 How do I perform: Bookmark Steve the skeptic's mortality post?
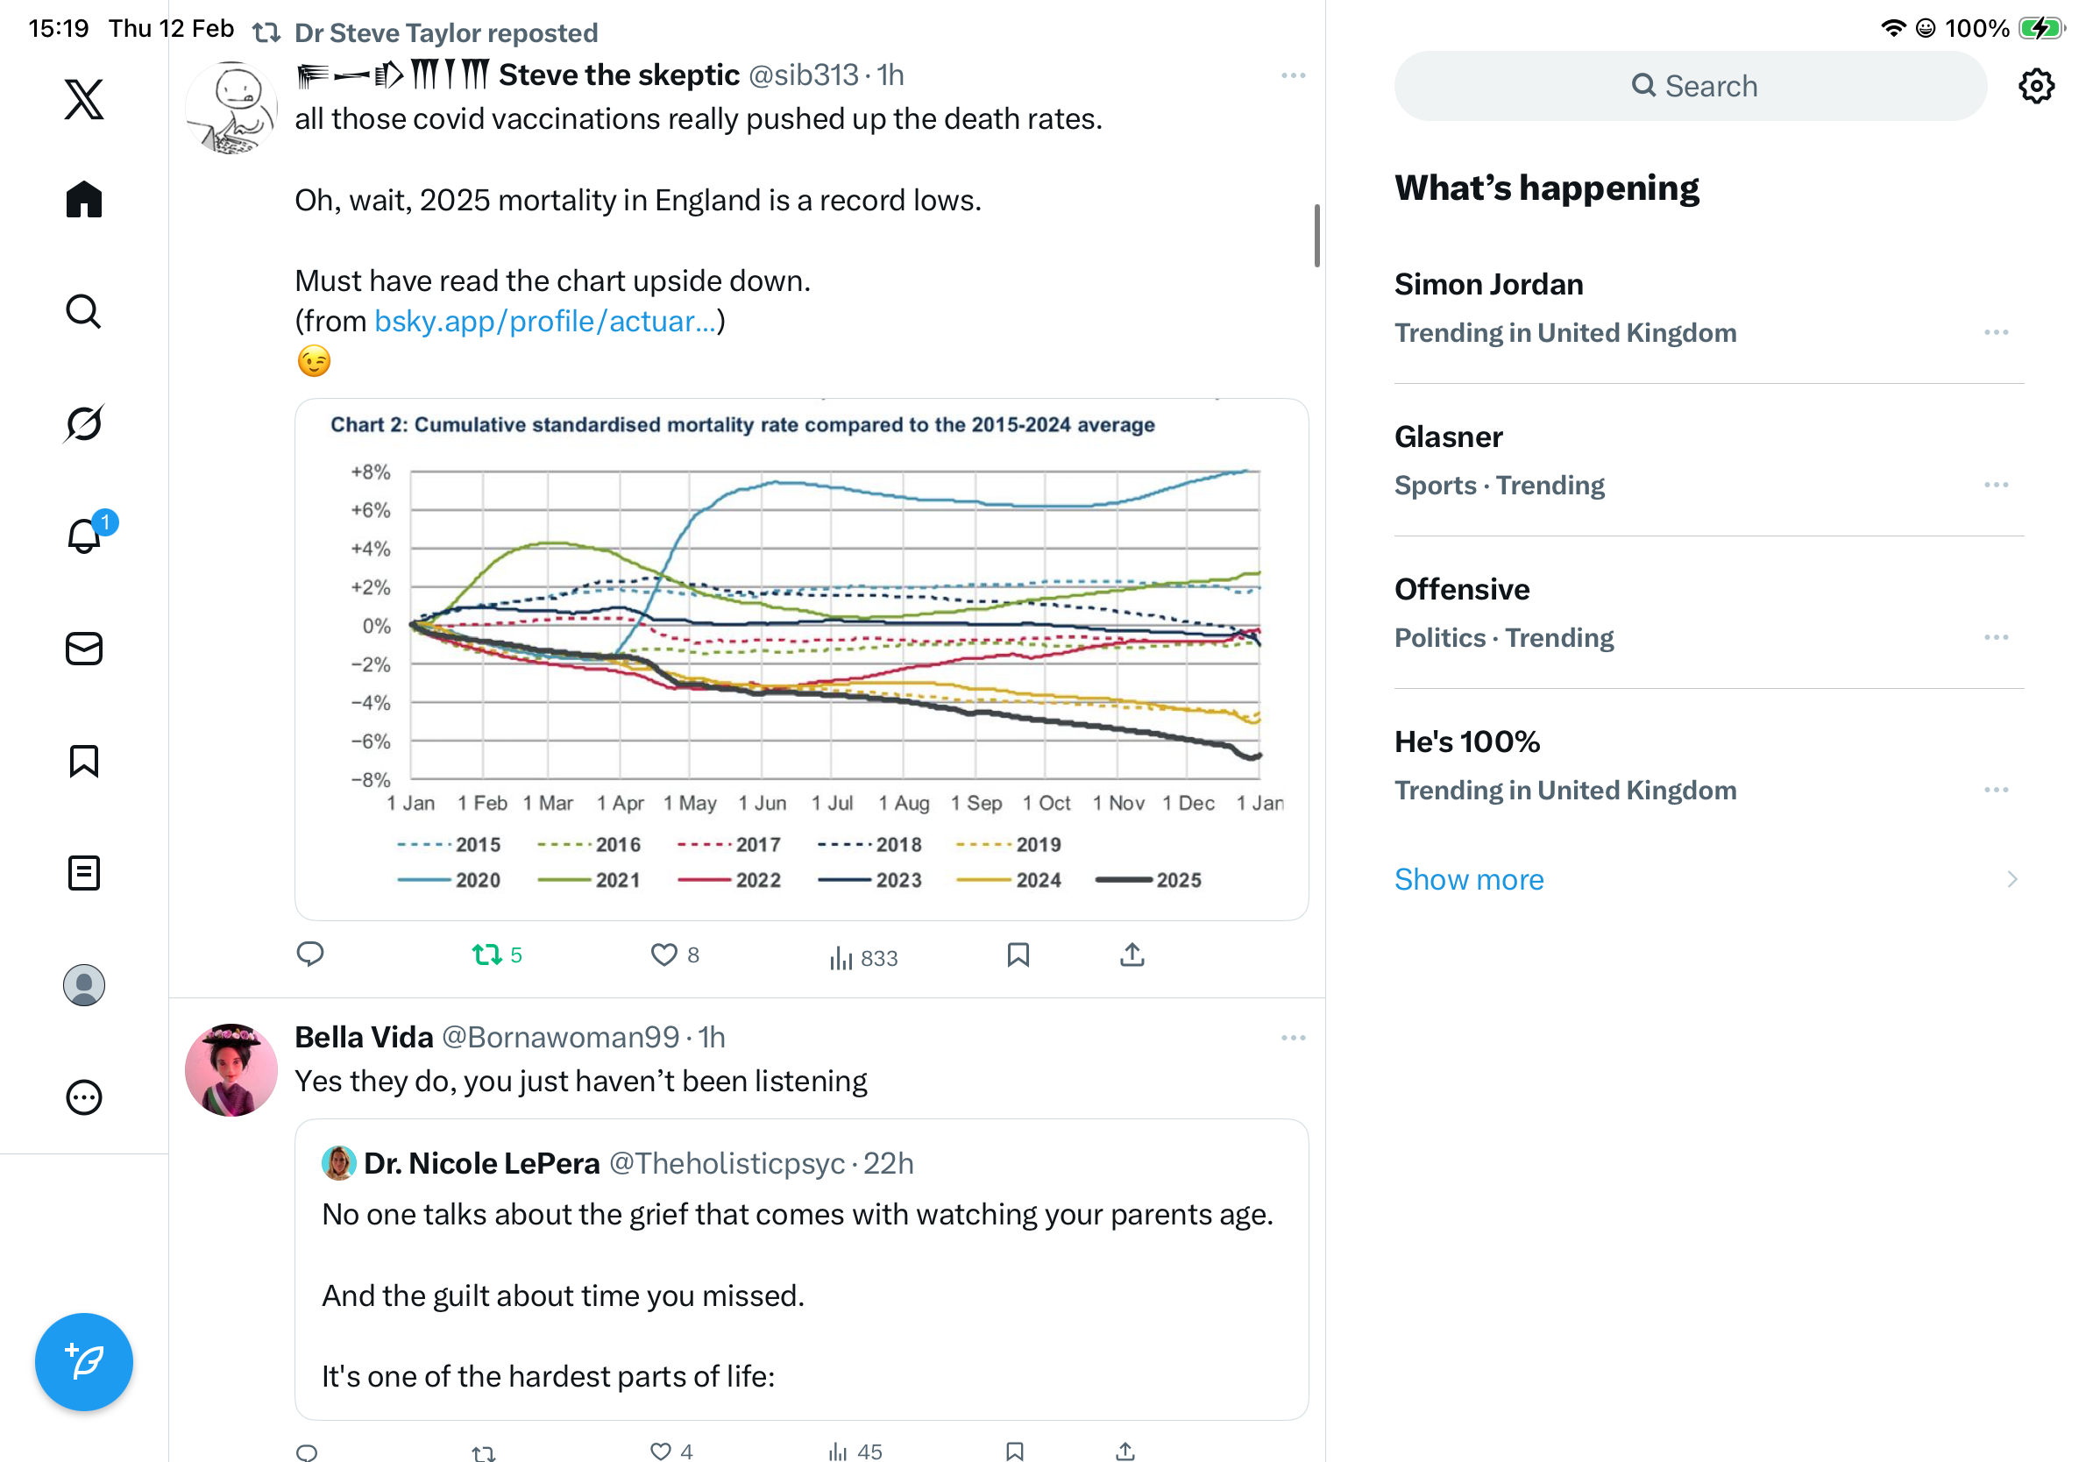pos(1018,955)
